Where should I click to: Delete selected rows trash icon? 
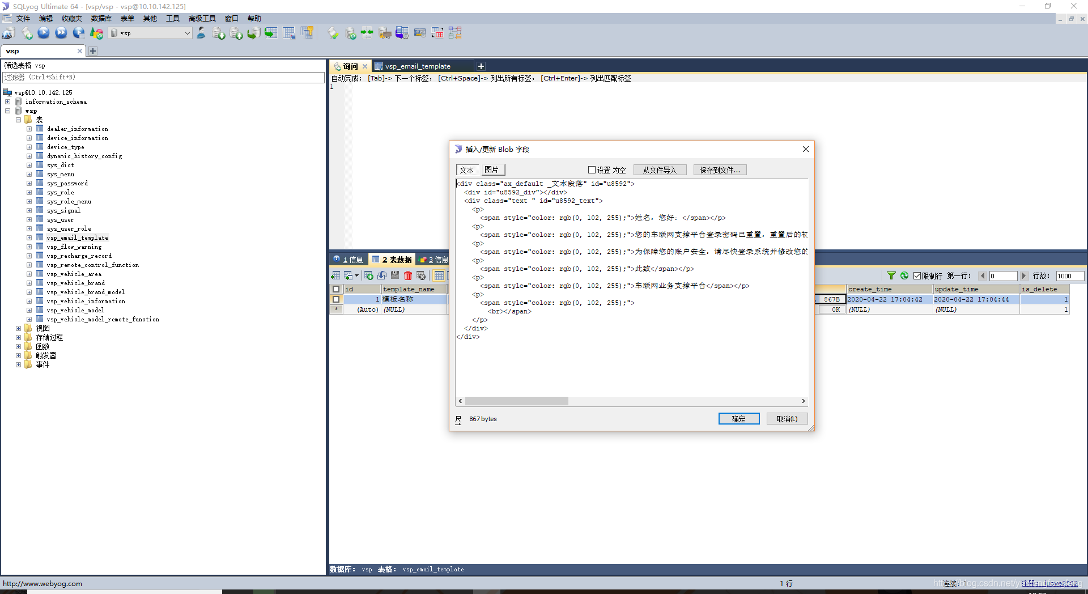pyautogui.click(x=408, y=275)
